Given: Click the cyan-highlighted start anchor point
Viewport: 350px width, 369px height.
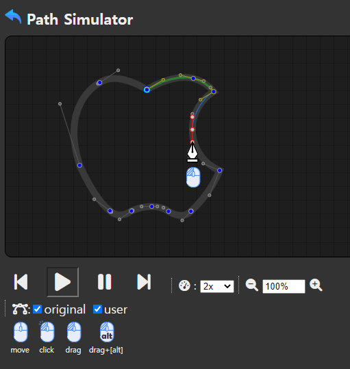Looking at the screenshot, I should coord(147,90).
